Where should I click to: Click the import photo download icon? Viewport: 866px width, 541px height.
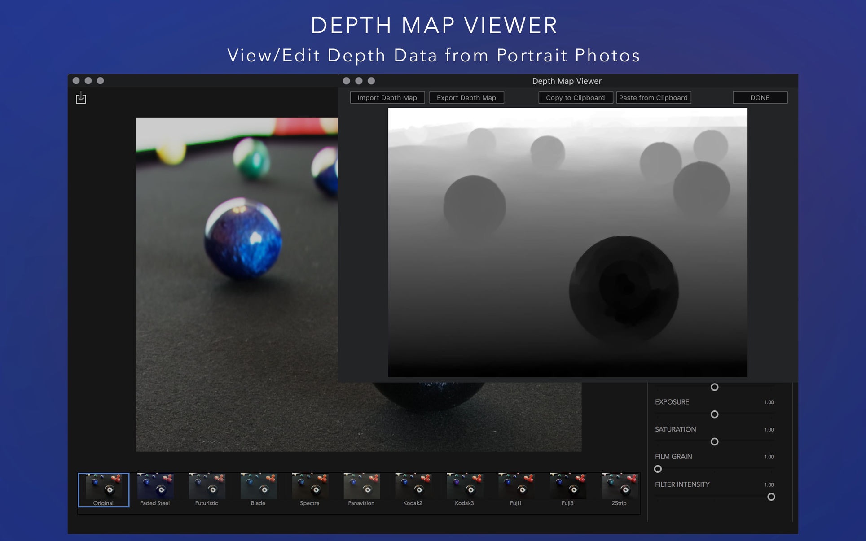tap(81, 97)
